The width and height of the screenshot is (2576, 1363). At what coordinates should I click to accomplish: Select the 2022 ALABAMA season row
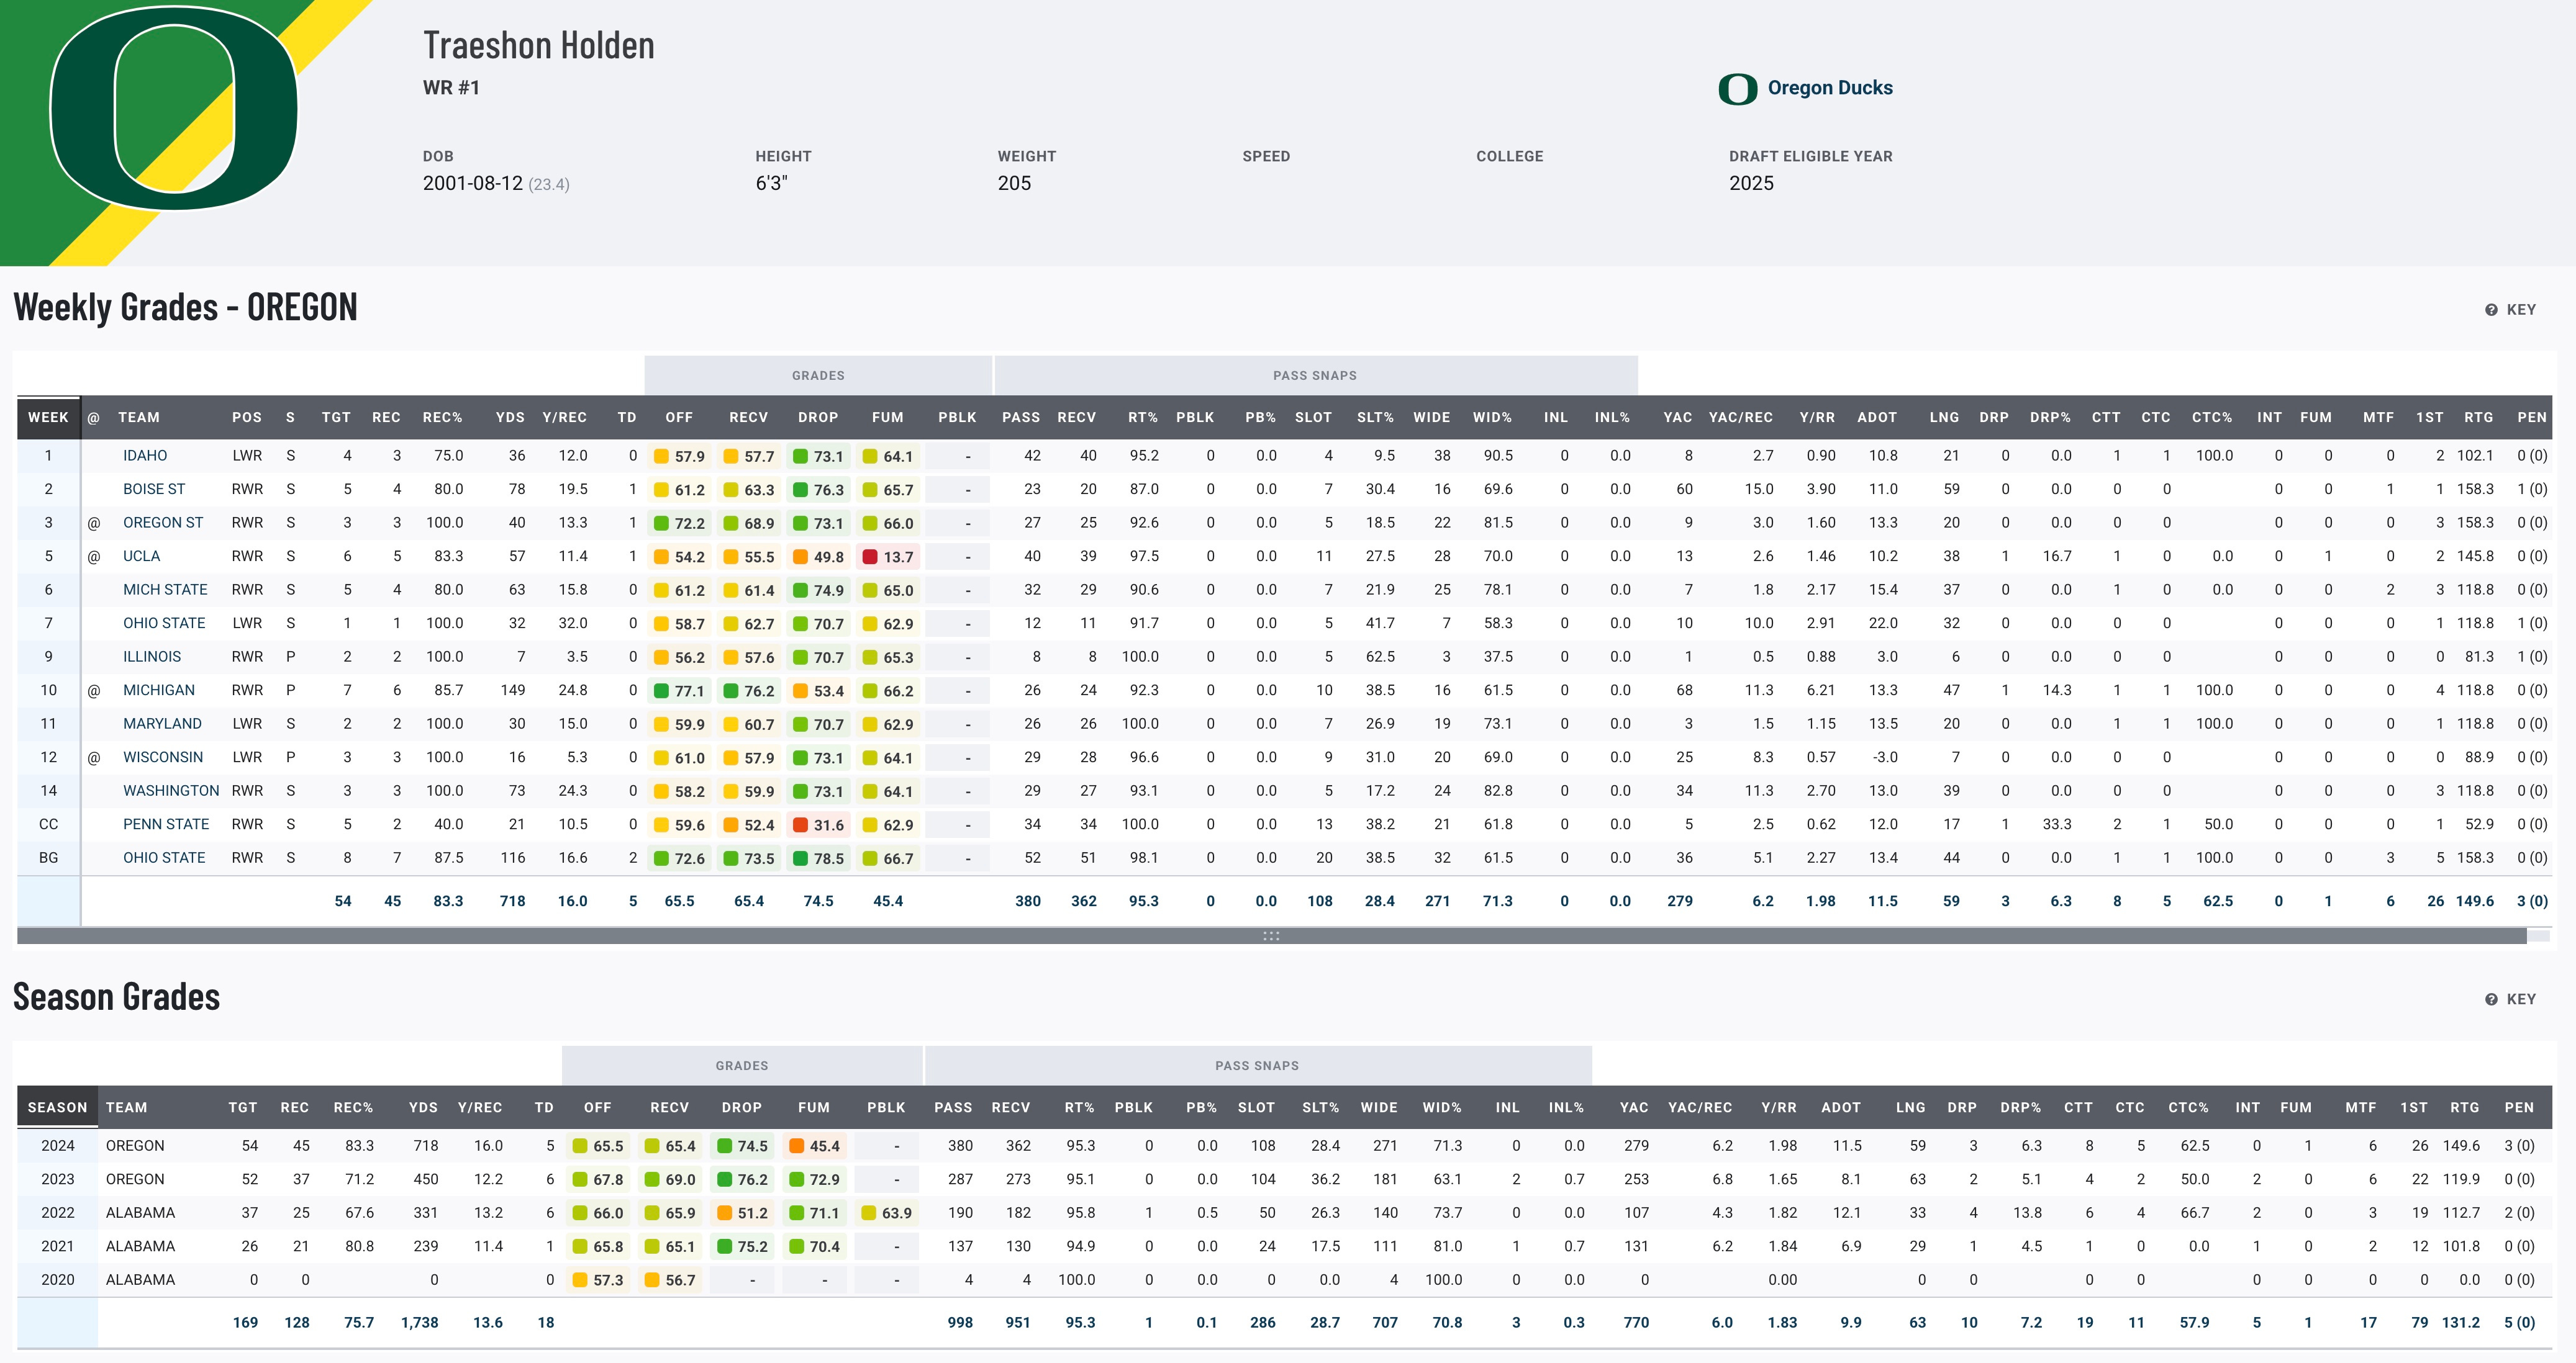click(x=140, y=1213)
